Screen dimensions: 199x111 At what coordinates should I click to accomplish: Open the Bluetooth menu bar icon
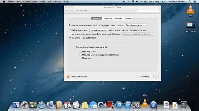click(x=128, y=2)
